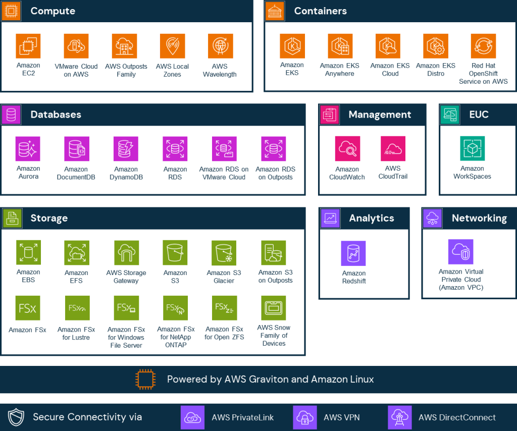
Task: Click the Amazon Aurora icon
Action: click(28, 149)
